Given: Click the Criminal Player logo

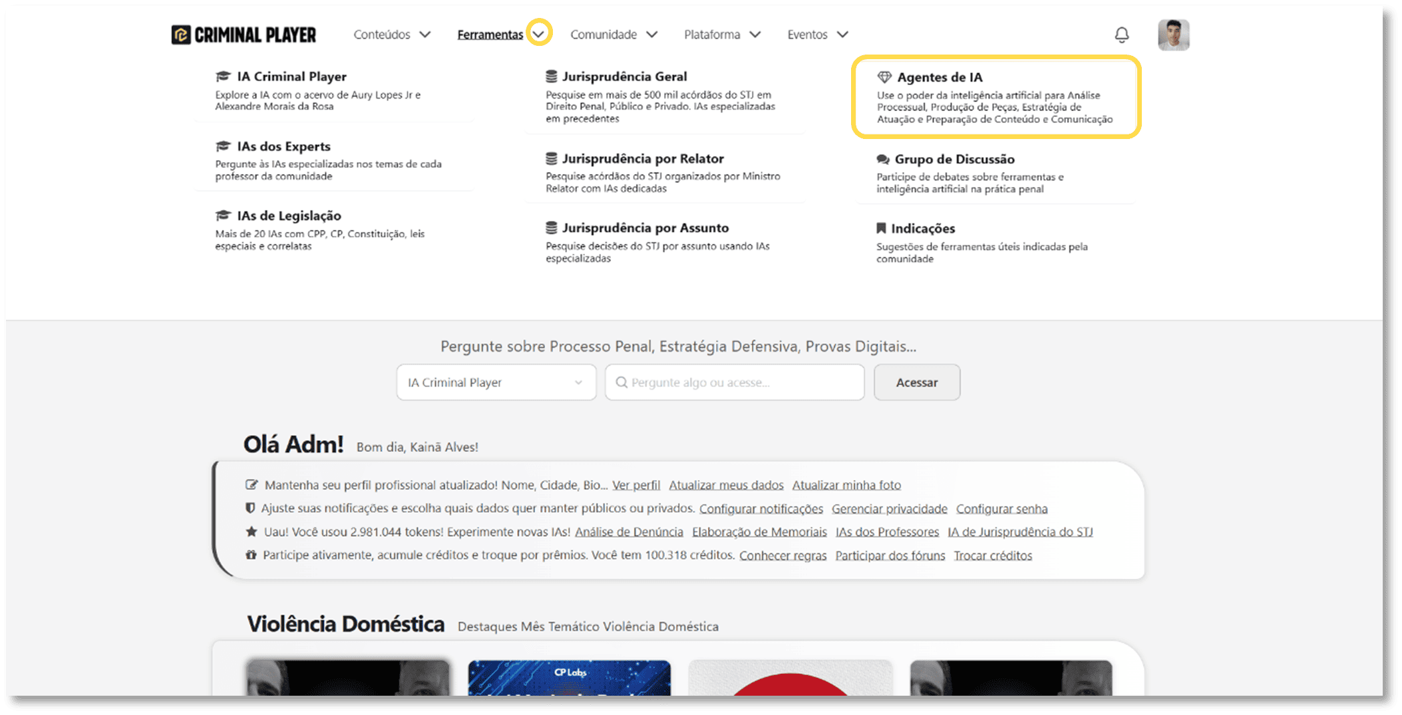Looking at the screenshot, I should pyautogui.click(x=244, y=34).
